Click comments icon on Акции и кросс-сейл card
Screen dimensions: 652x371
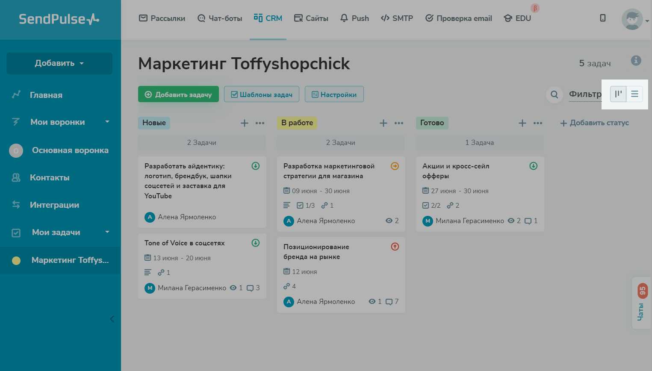[x=528, y=221]
